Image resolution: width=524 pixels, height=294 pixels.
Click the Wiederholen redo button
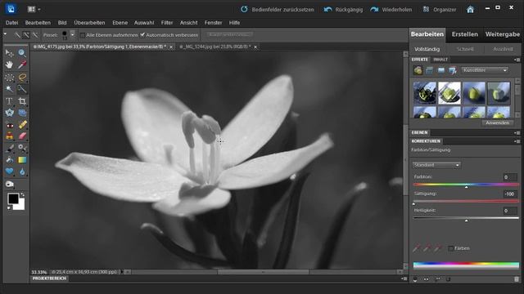391,9
